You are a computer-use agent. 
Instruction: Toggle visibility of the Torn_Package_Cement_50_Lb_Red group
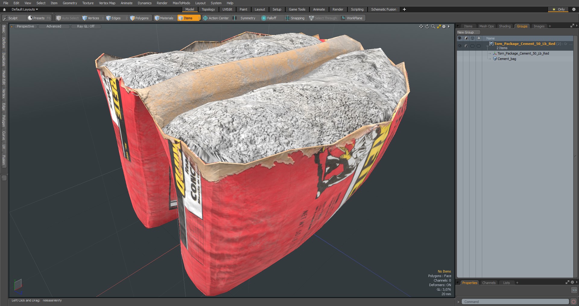point(460,46)
